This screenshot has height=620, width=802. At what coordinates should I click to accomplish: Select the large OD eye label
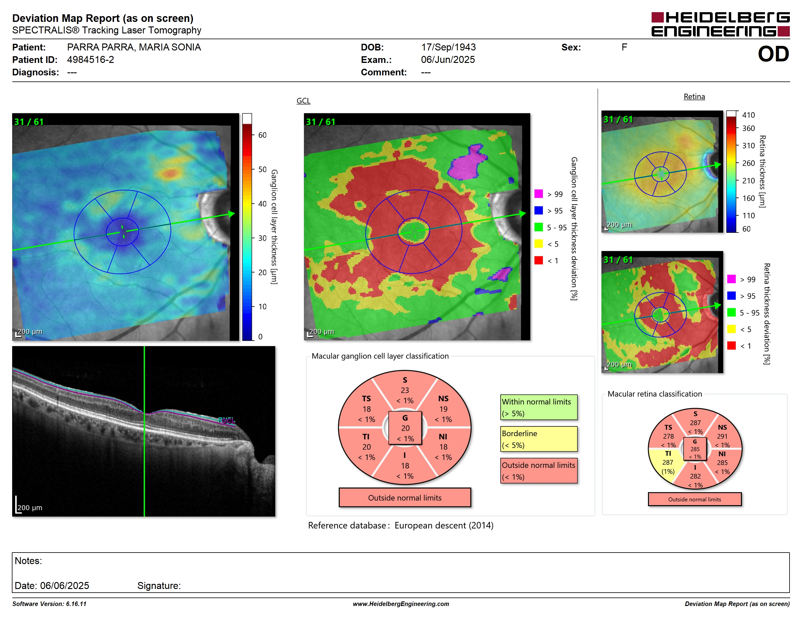(773, 54)
